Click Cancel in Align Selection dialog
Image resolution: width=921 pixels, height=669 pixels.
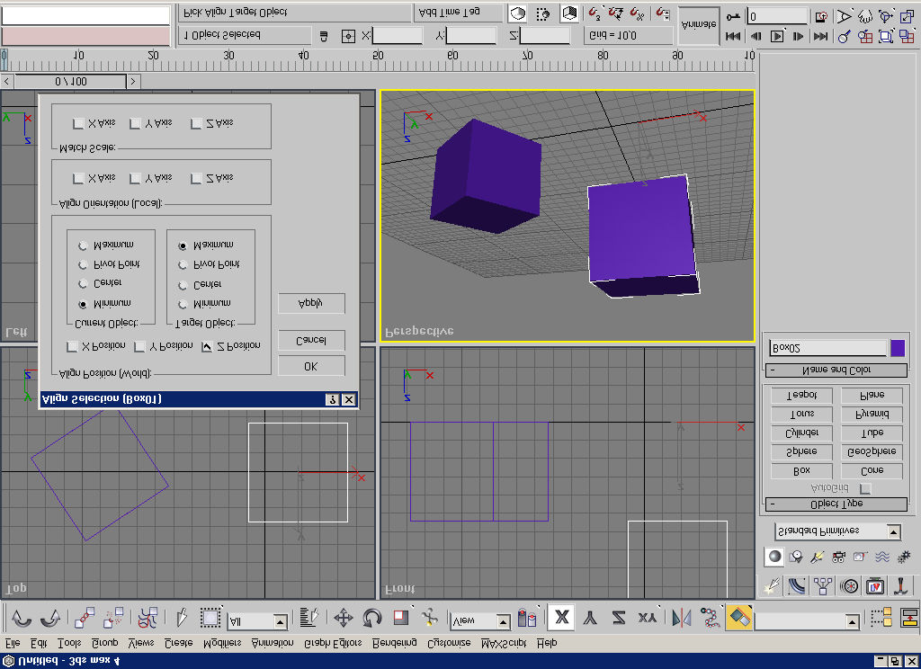click(311, 340)
